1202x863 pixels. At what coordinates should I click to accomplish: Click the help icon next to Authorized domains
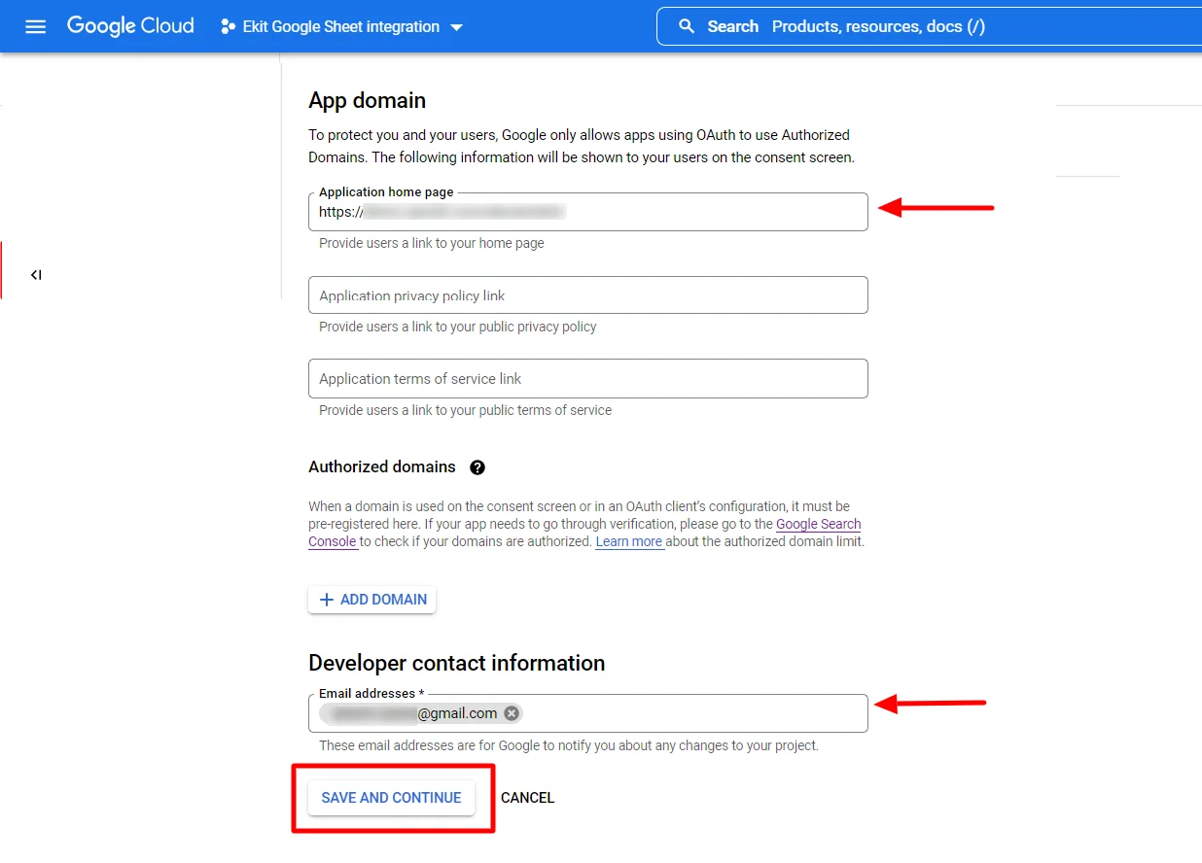[x=477, y=467]
